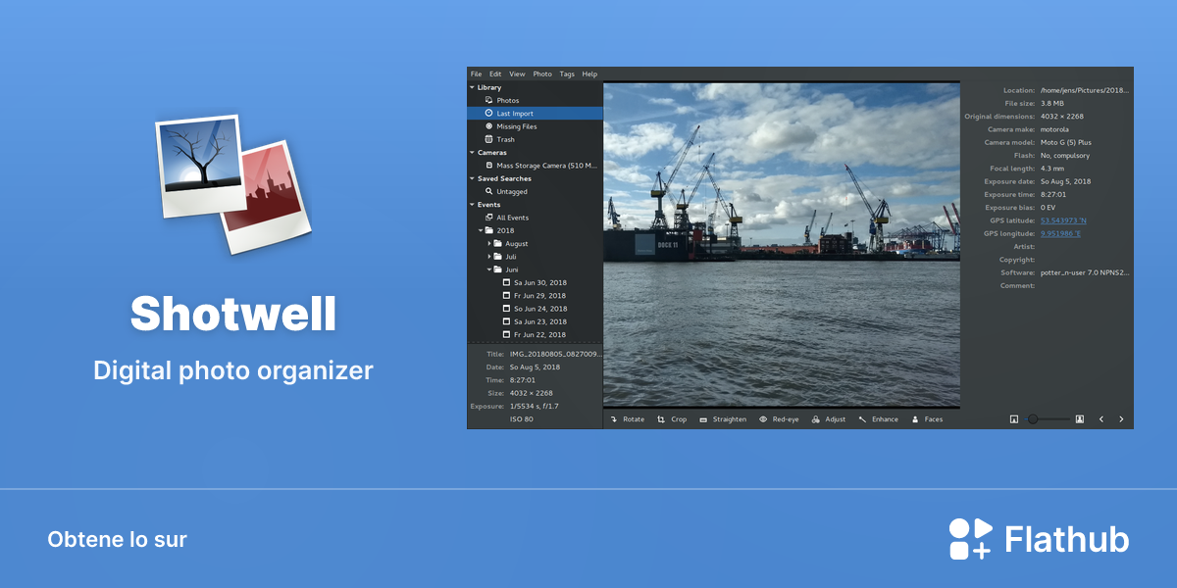
Task: Open the Sa Jun 23, 2018 event
Action: (x=535, y=321)
